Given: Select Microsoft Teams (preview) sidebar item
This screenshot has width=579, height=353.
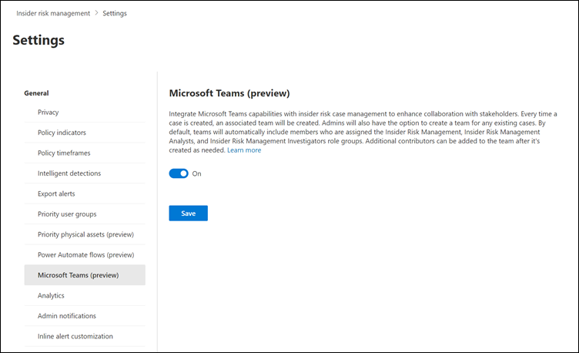Looking at the screenshot, I should coord(85,274).
